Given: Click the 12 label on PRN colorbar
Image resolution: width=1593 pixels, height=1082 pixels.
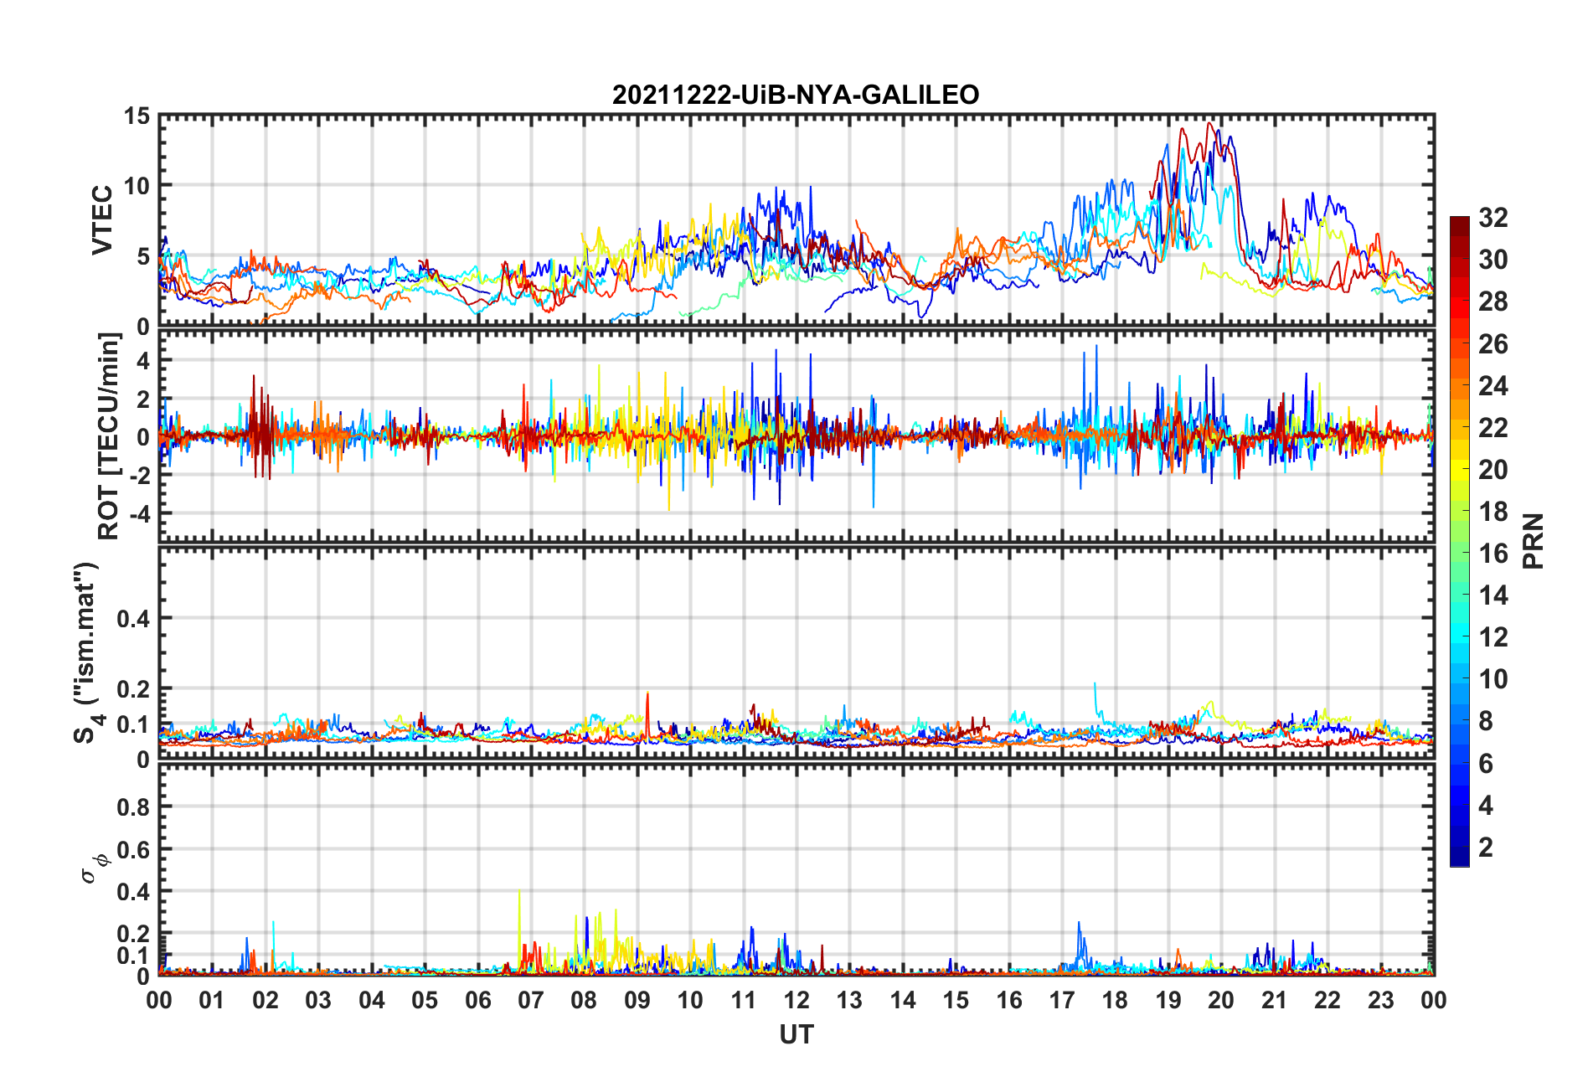Looking at the screenshot, I should tap(1493, 637).
